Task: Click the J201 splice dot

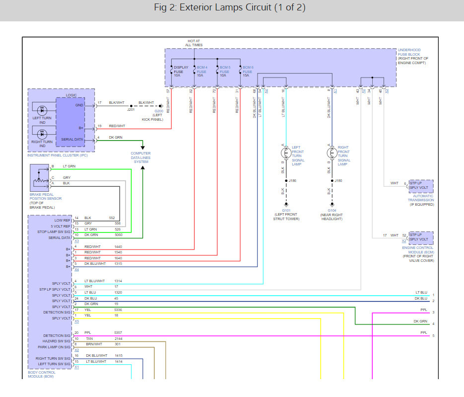Action: tap(131, 106)
